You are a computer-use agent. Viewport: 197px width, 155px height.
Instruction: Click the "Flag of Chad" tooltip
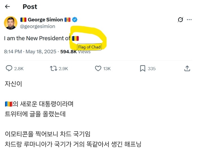89,47
